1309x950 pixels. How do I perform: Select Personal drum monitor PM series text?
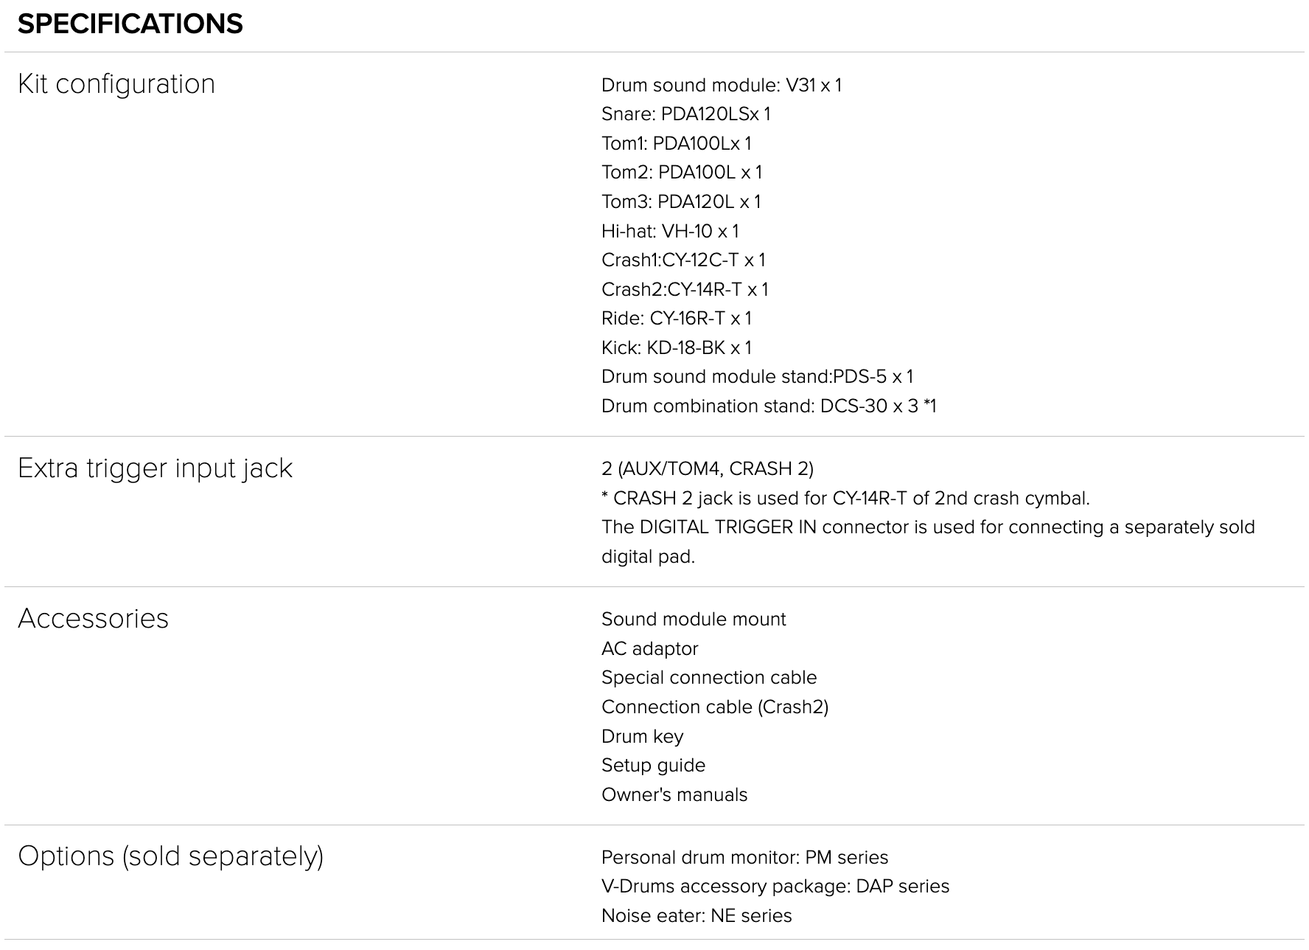[x=744, y=858]
